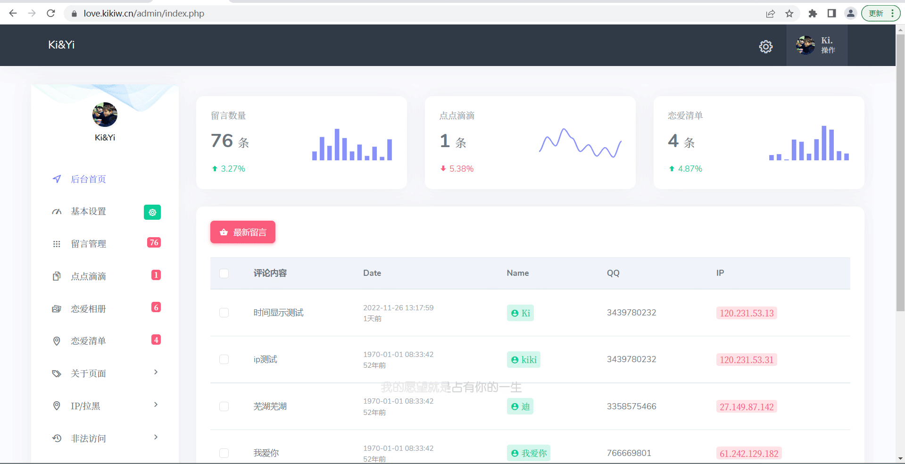Click the 76 badge on 留言管理

click(x=154, y=242)
